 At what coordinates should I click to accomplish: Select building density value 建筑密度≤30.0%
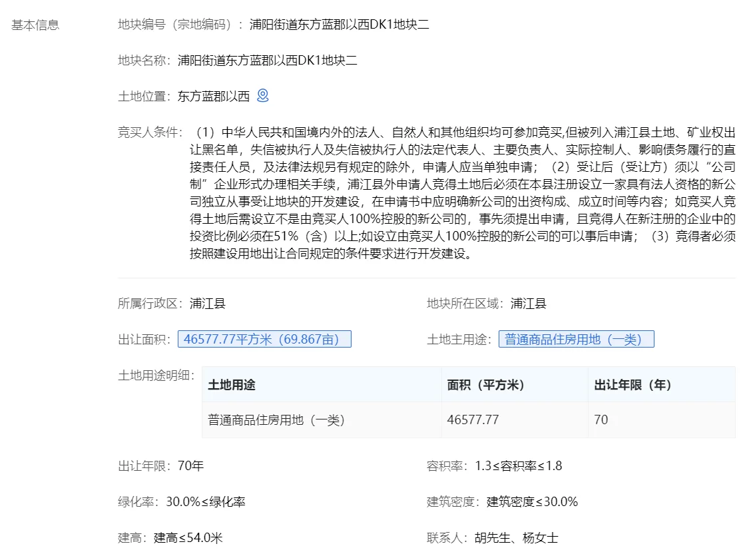(x=532, y=502)
